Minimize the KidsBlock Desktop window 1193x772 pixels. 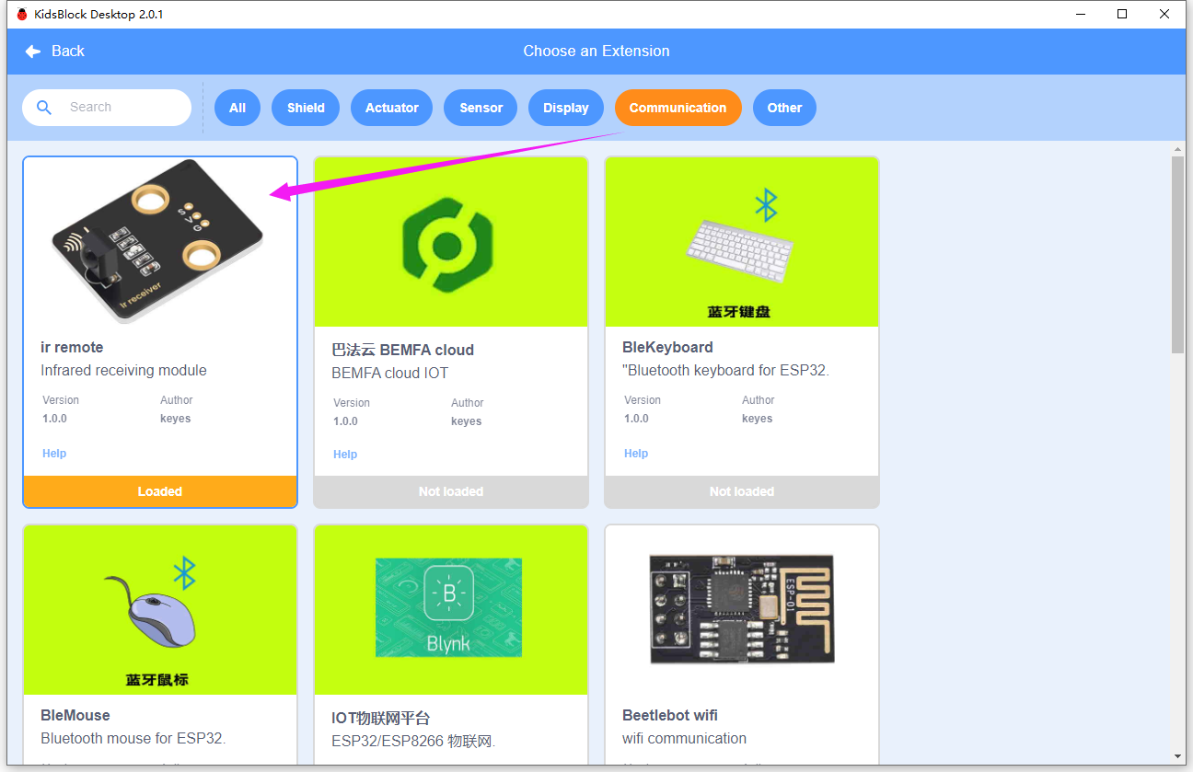(1080, 14)
